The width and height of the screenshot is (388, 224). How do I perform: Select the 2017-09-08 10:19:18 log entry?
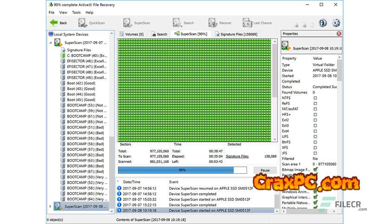pos(195,211)
